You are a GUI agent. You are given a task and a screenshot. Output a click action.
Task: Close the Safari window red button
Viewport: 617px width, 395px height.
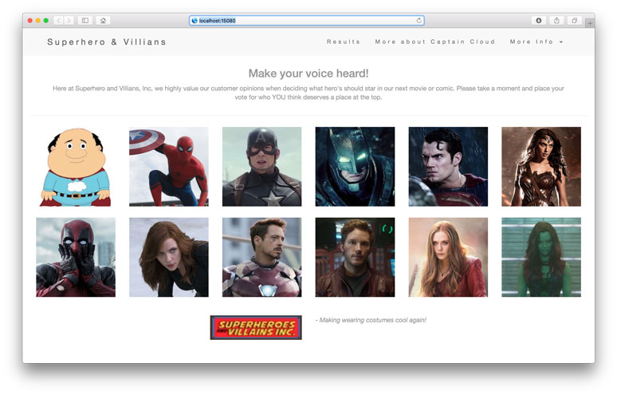tap(30, 21)
